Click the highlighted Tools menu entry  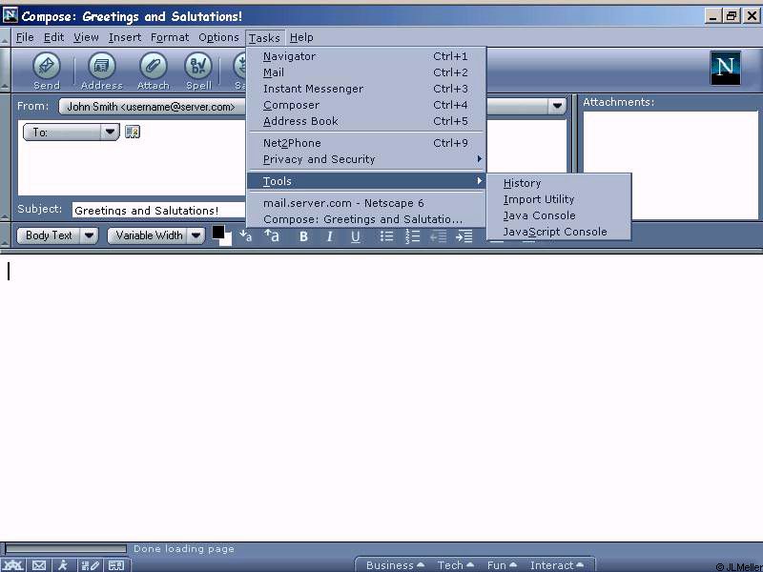366,181
